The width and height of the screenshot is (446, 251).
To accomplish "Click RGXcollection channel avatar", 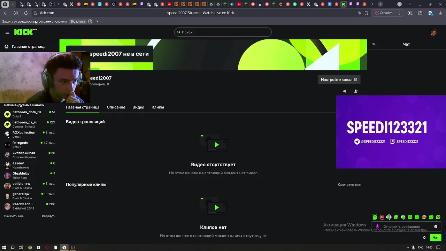I will 7,135.
